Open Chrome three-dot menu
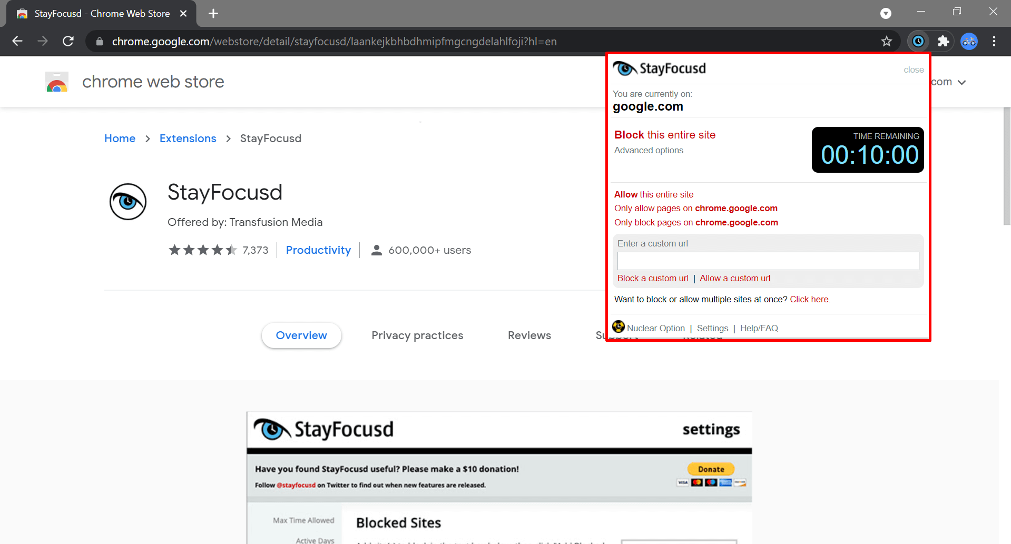1011x544 pixels. pos(994,41)
